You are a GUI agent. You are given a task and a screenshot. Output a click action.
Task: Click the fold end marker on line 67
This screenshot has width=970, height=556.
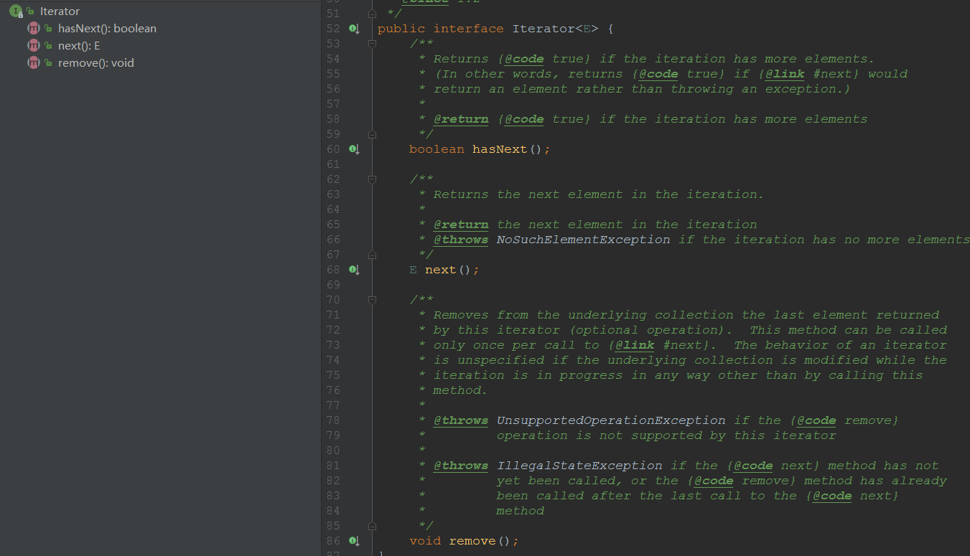[x=372, y=255]
